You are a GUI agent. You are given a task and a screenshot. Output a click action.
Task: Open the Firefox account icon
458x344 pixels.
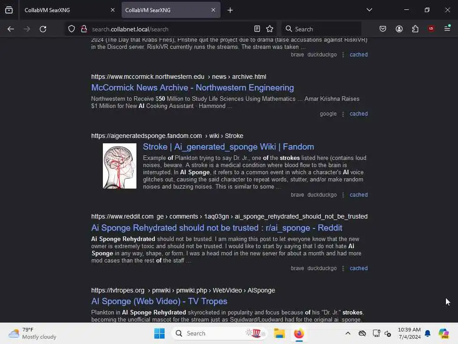[x=399, y=29]
